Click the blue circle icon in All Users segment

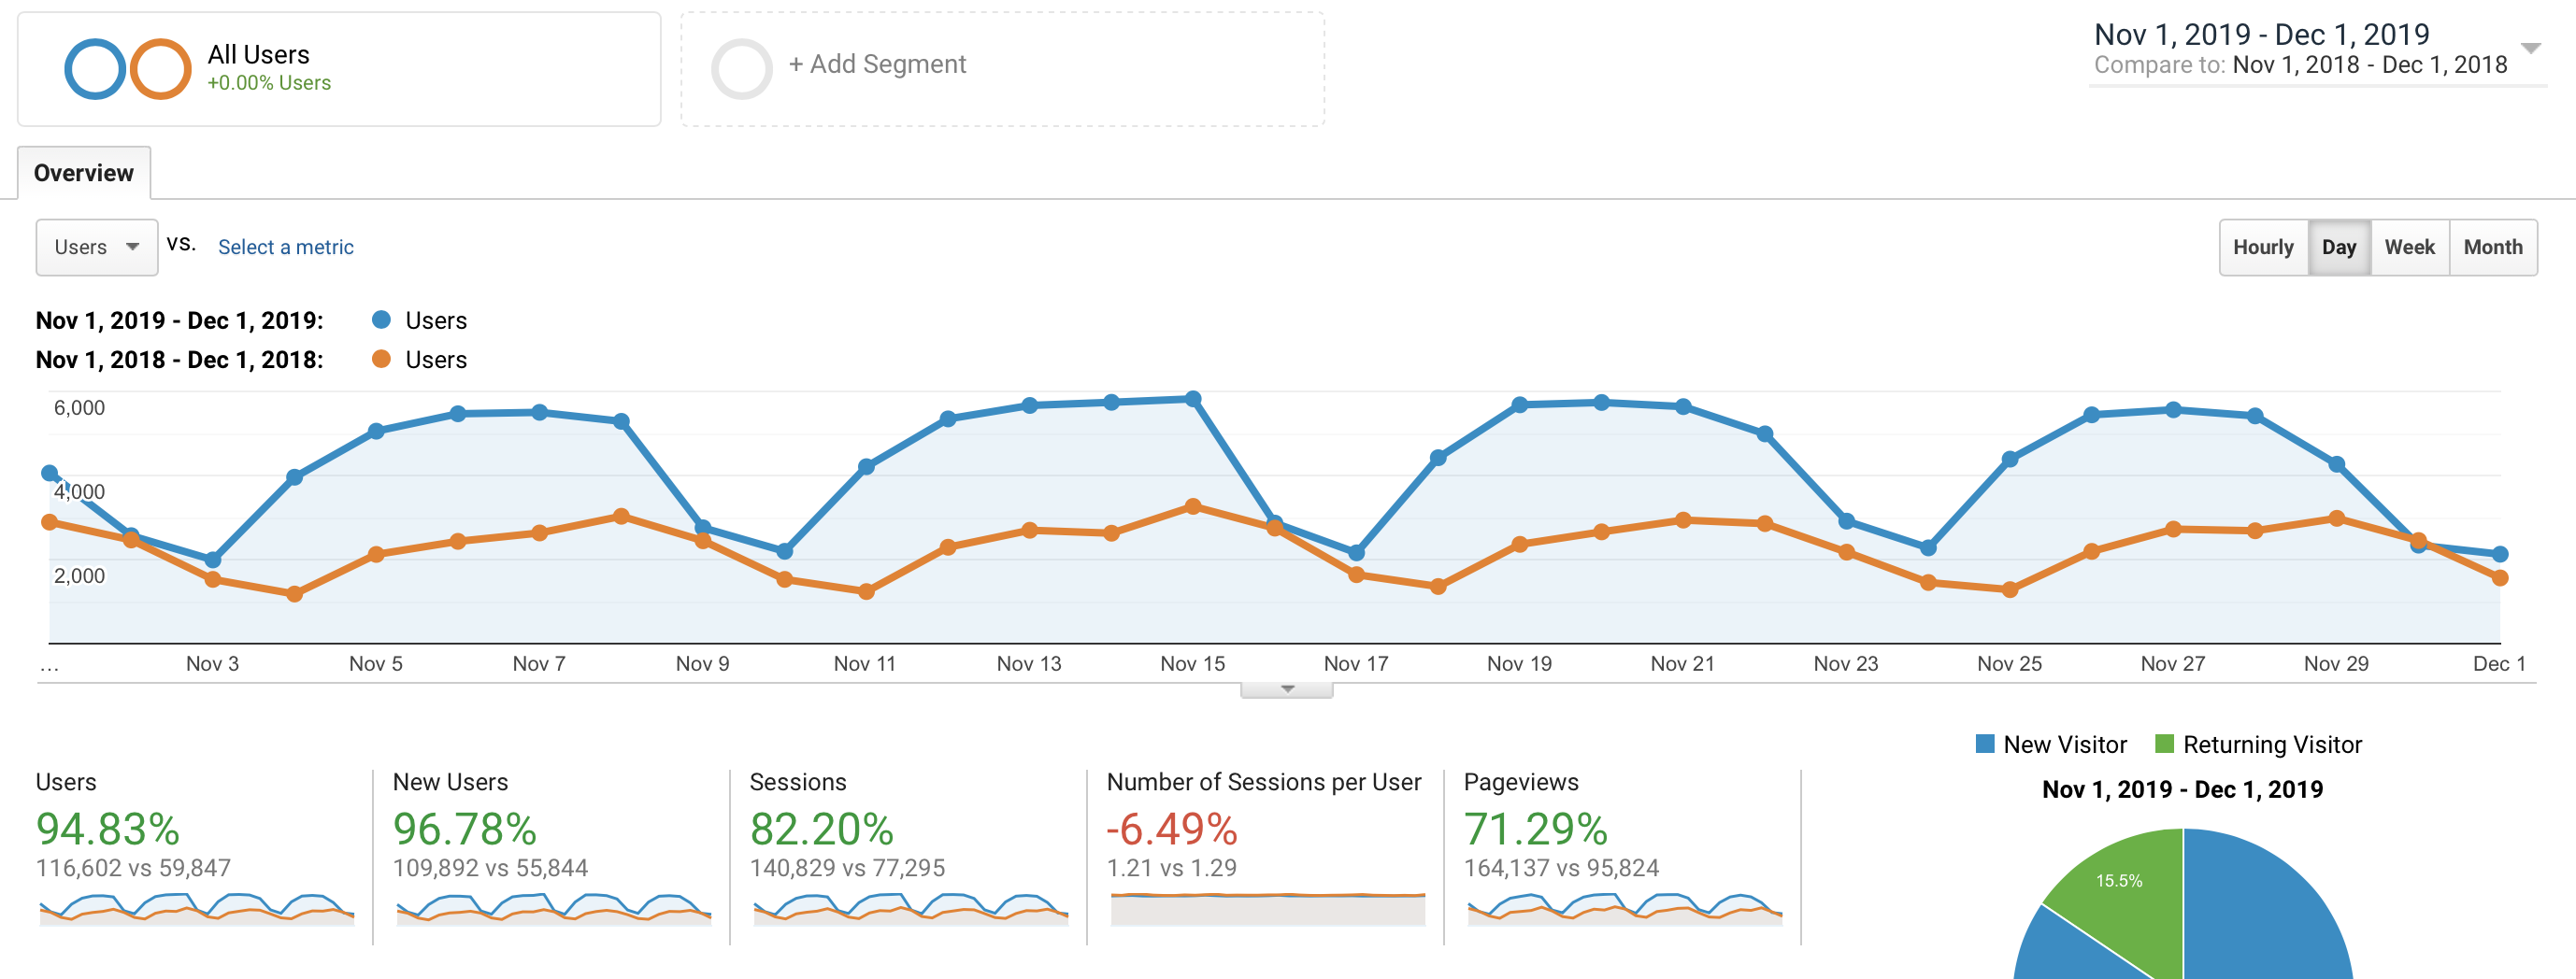95,68
